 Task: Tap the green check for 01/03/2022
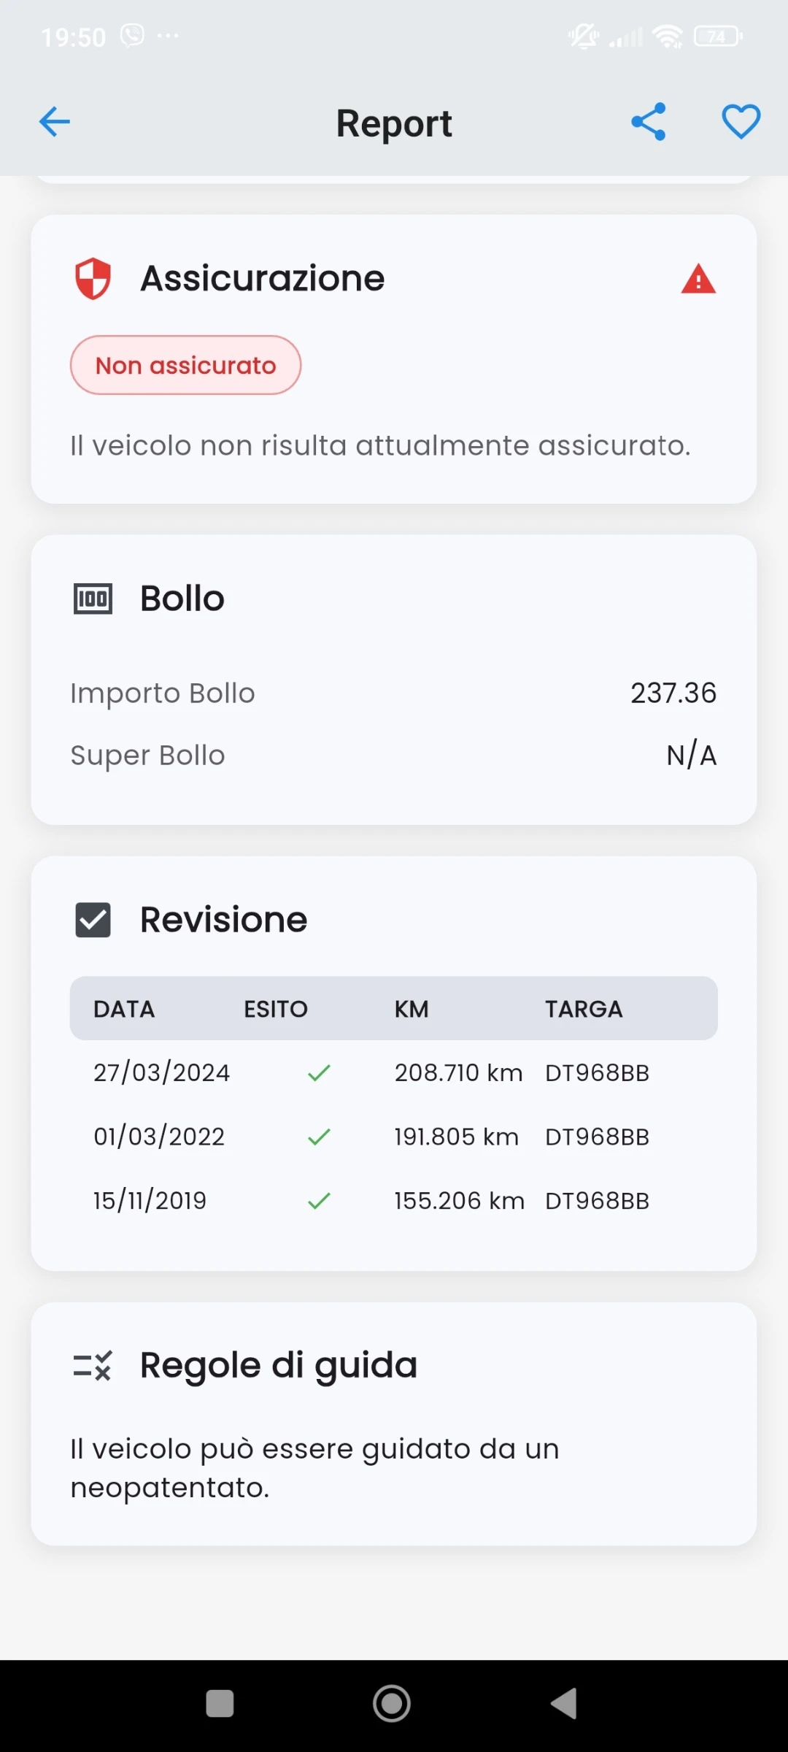[x=319, y=1137]
